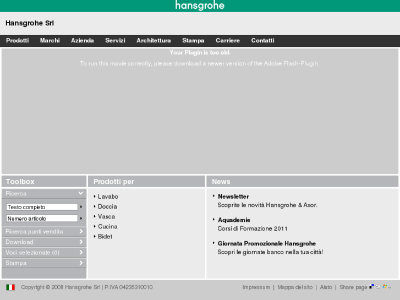Share page via Delicious icon
Image resolution: width=400 pixels, height=300 pixels.
[x=372, y=286]
